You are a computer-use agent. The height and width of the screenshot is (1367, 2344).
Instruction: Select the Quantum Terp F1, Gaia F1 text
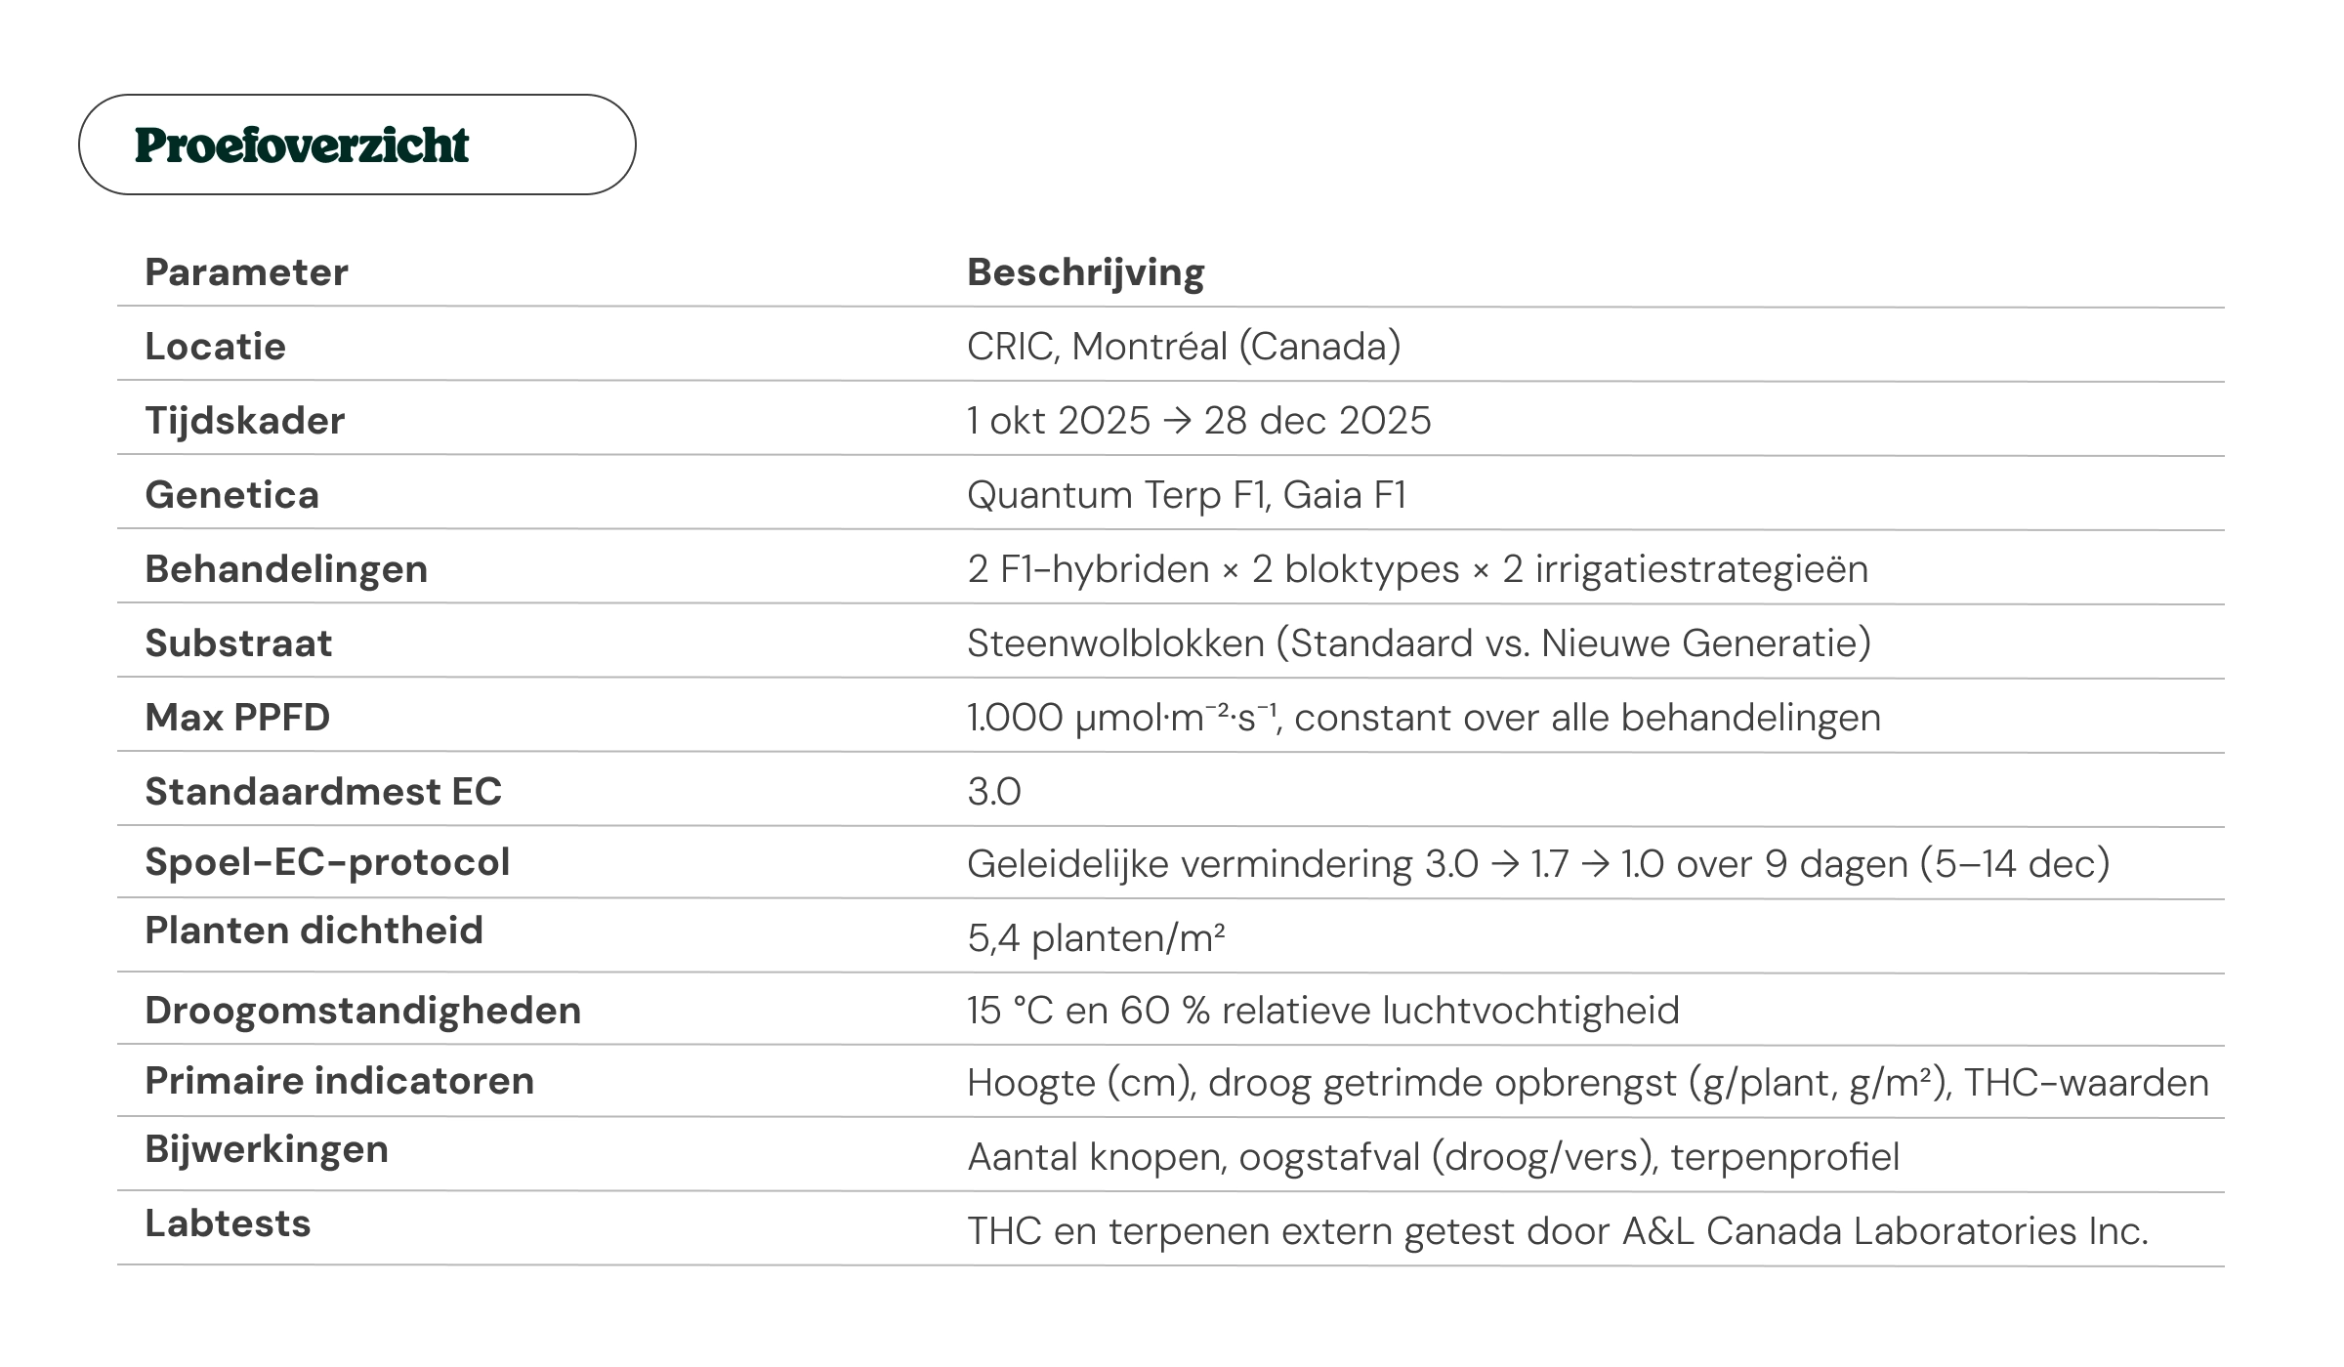click(1187, 495)
